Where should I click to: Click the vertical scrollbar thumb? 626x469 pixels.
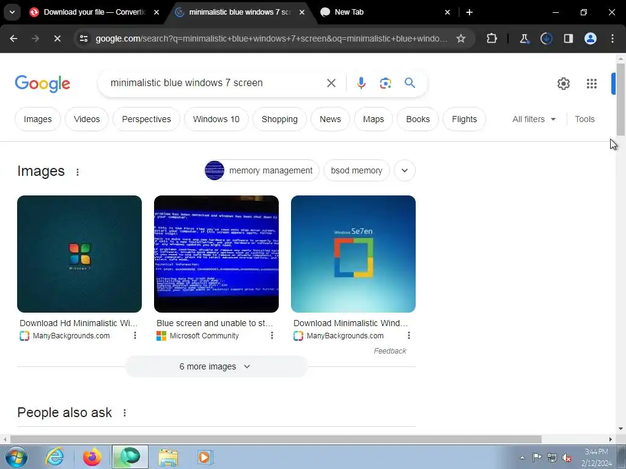tap(620, 99)
